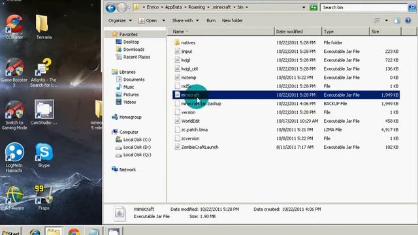This screenshot has height=235, width=418.
Task: Select the Fraps desktop icon
Action: (44, 198)
